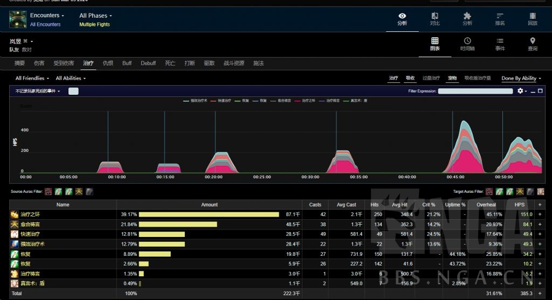Screen dimensions: 552x300
Task: Open the chart settings gear menu
Action: (522, 91)
